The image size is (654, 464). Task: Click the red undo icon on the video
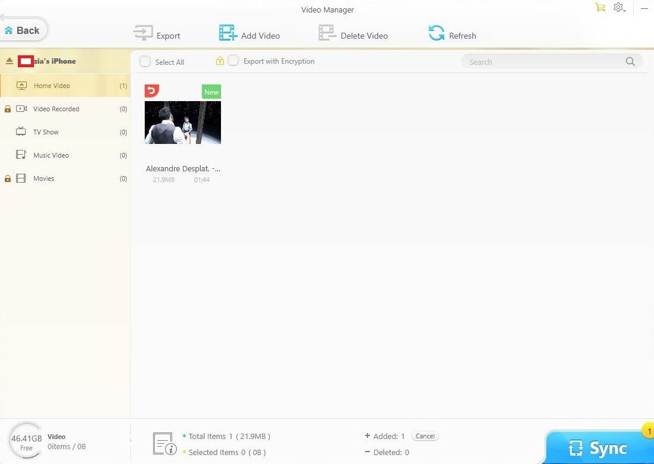[152, 91]
